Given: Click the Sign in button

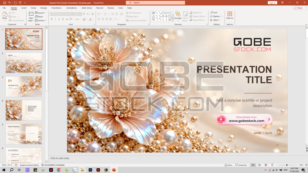Looking at the screenshot, I should [272, 3].
